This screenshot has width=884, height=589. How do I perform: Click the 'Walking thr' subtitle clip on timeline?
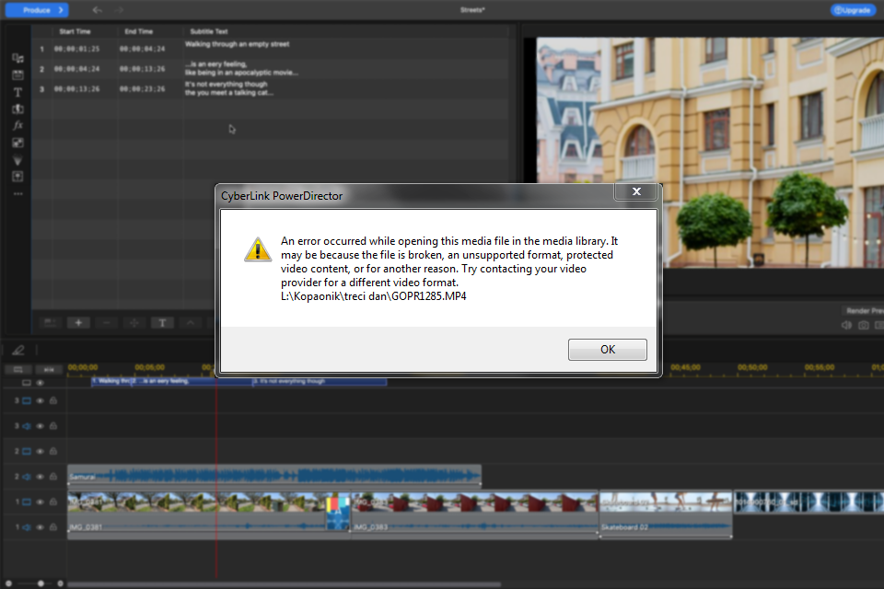[111, 382]
